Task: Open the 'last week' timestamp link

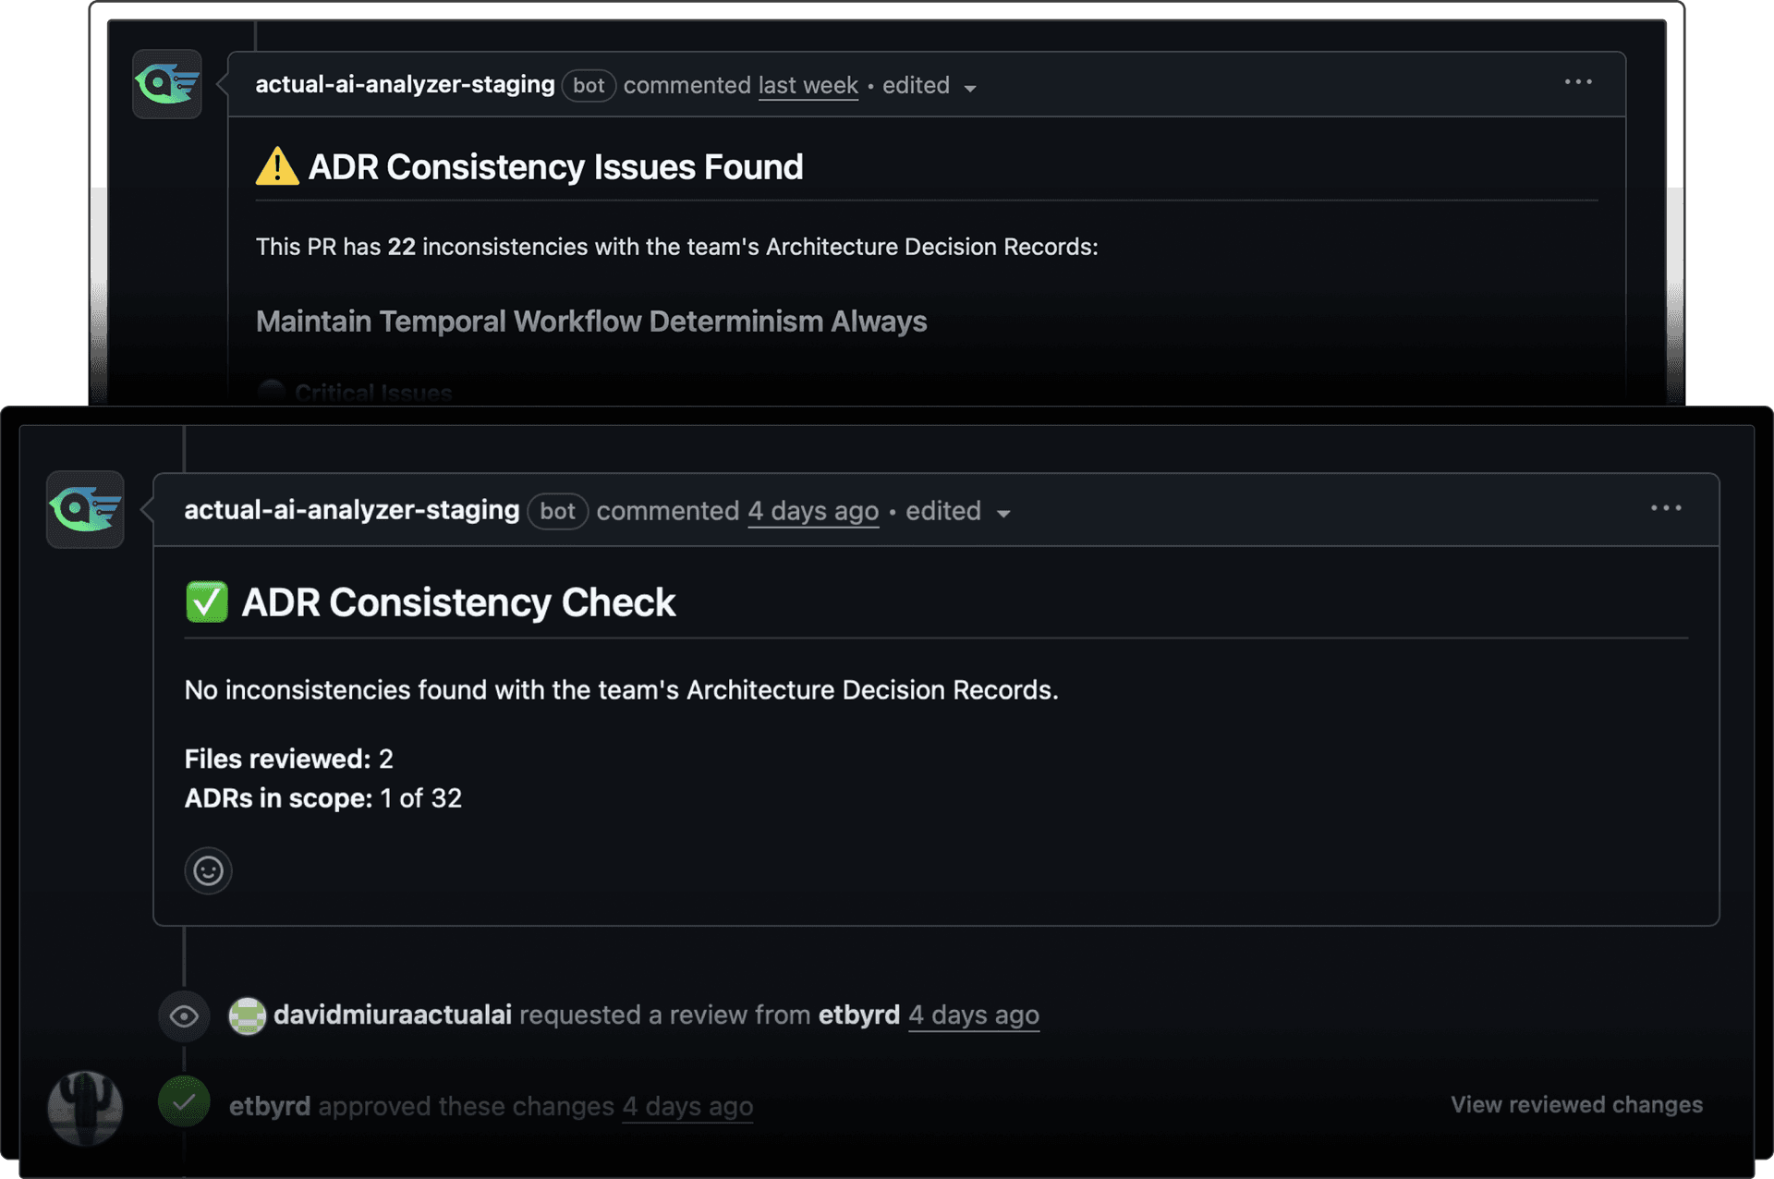Action: pyautogui.click(x=808, y=85)
